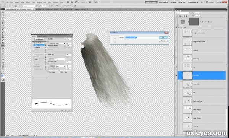229x138 pixels.
Task: Click the CS Live button
Action: tap(210, 2)
